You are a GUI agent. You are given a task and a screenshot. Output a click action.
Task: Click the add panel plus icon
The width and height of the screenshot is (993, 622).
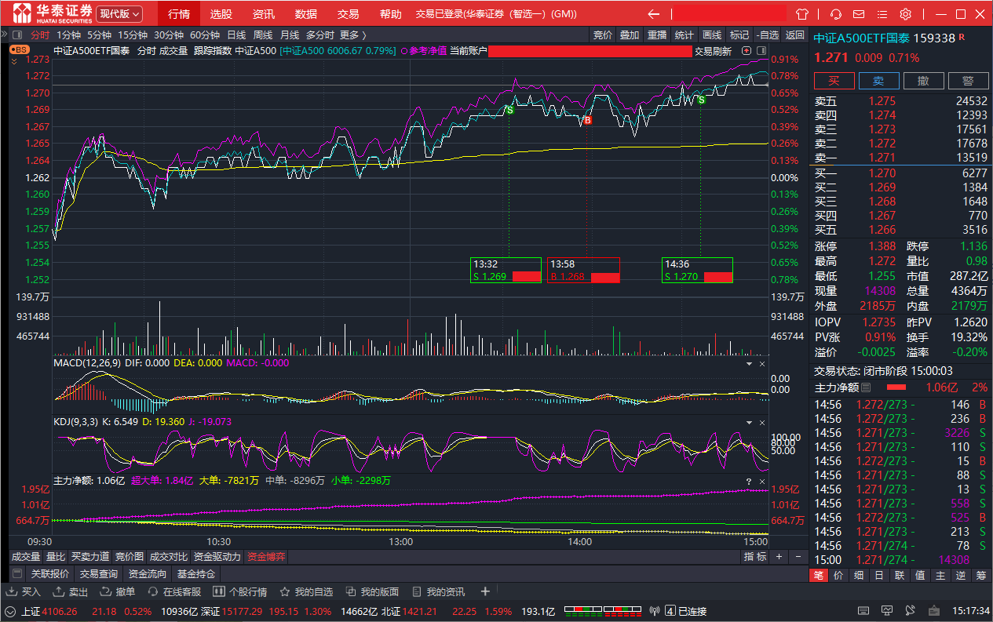pos(485,591)
